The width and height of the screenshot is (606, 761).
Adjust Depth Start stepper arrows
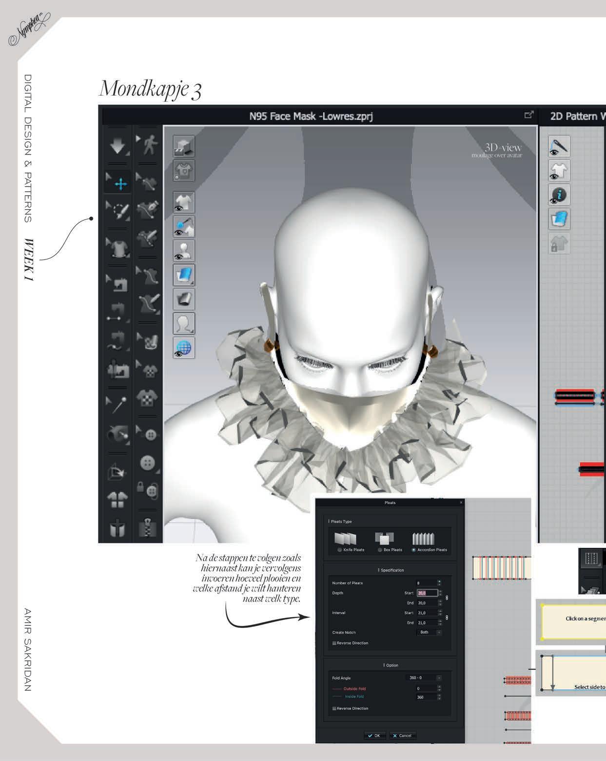coord(441,593)
